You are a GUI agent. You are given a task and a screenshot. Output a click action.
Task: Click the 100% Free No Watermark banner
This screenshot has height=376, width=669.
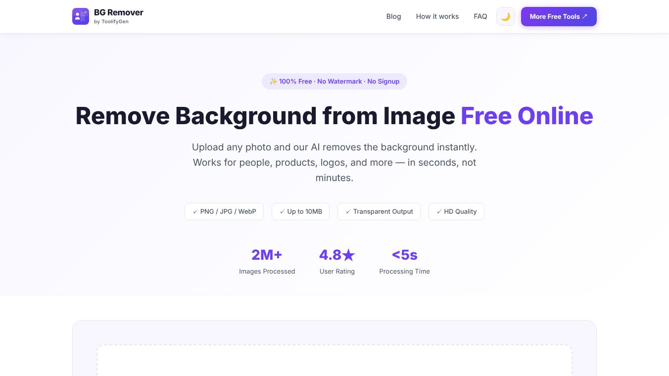pos(334,81)
